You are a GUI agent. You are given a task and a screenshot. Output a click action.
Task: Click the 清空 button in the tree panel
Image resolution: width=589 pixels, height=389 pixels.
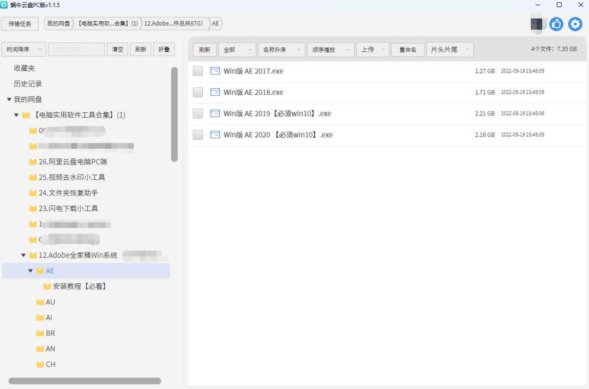click(x=118, y=50)
